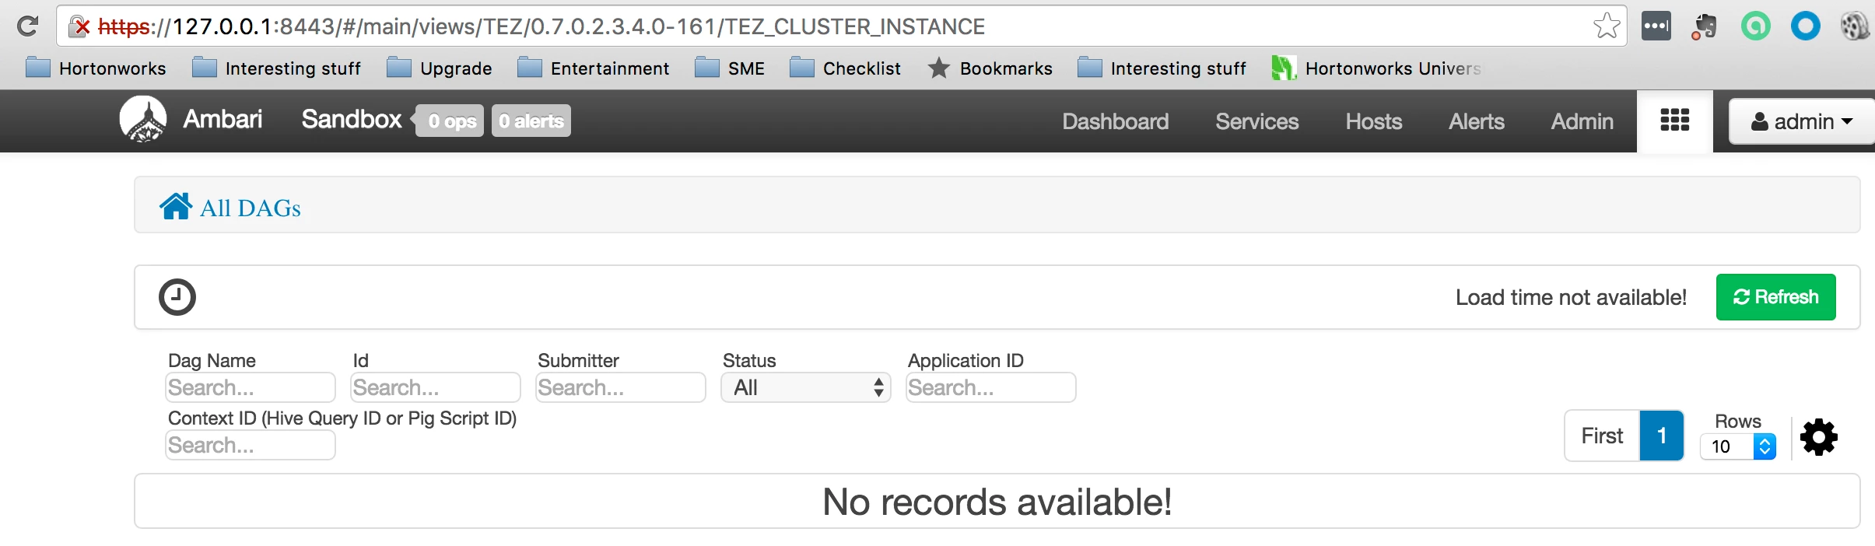The width and height of the screenshot is (1875, 546).
Task: Click the home icon in breadcrumb
Action: (x=176, y=206)
